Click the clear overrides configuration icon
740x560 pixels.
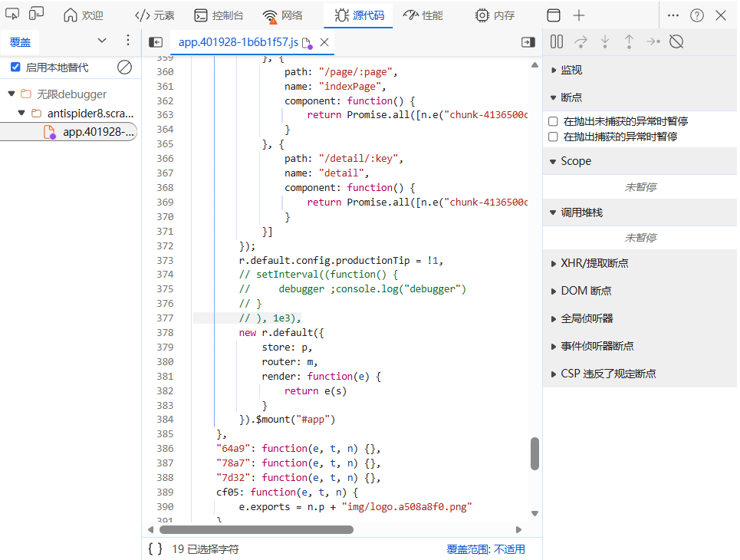pos(124,68)
